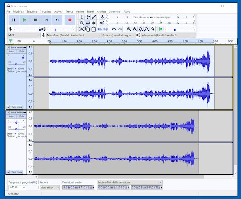Screen dimensions: 241x199
Task: Click Fit selection to width icon
Action: 141,29
